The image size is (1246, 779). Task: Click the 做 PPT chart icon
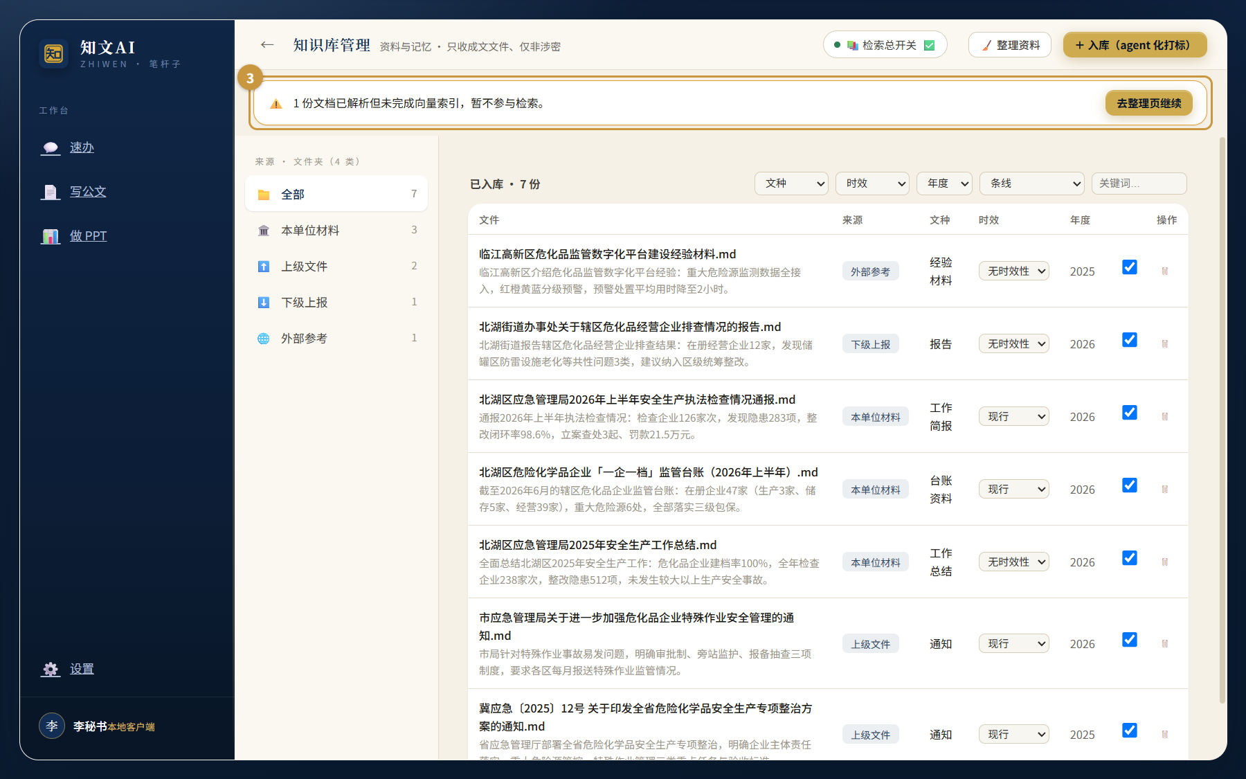pos(51,236)
